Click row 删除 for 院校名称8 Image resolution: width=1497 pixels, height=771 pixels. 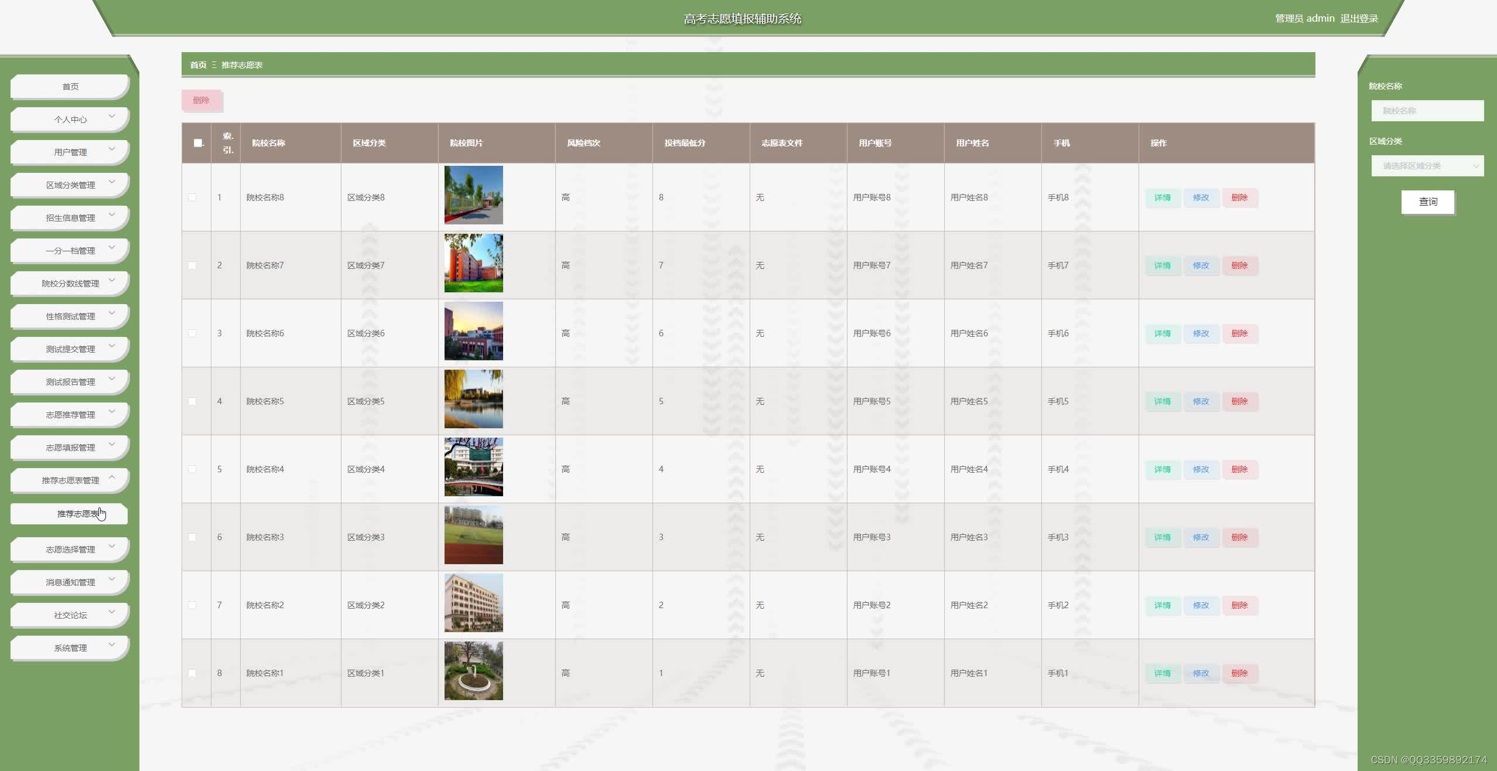click(x=1239, y=197)
